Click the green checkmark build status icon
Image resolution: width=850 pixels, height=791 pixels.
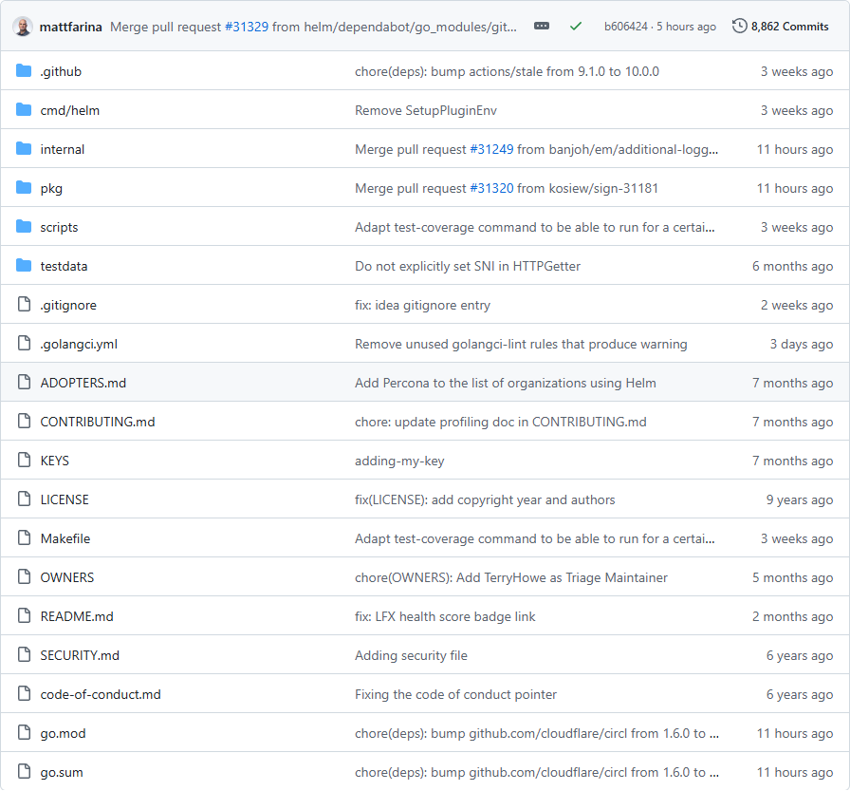576,27
